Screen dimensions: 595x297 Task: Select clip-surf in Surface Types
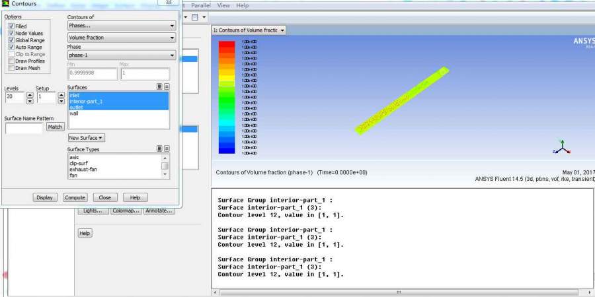[x=114, y=163]
